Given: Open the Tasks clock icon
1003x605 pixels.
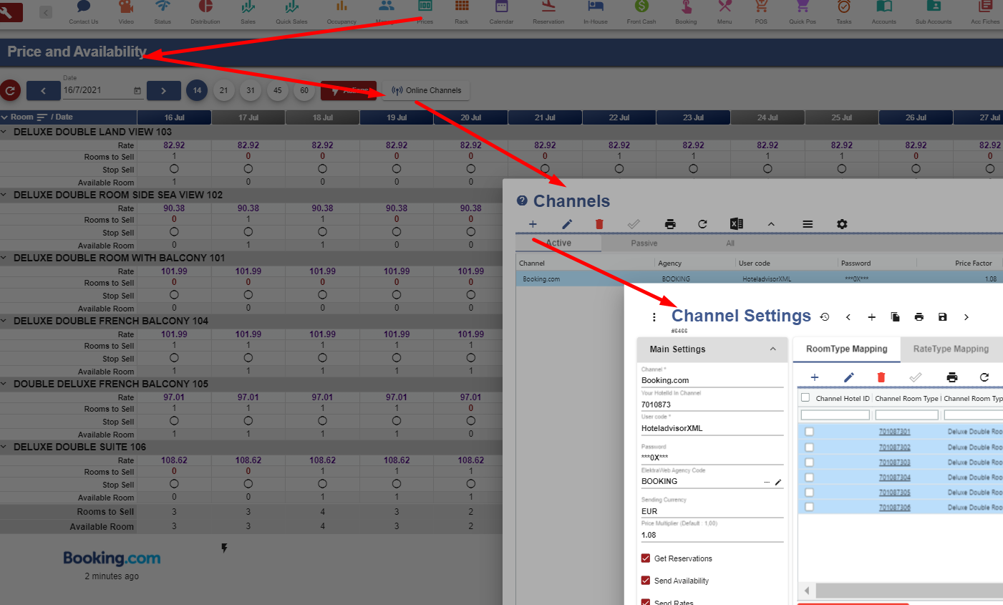Looking at the screenshot, I should pos(844,7).
